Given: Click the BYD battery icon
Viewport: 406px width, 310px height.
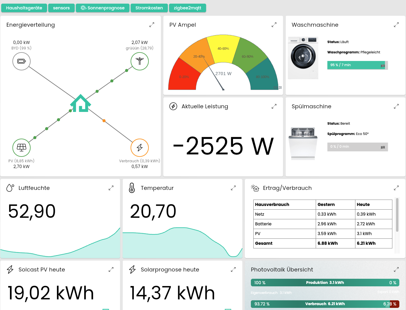Looking at the screenshot, I should pyautogui.click(x=22, y=61).
